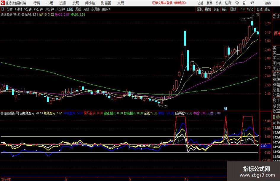Click the 超短线盈亏: -0.73 readout
Viewport: 280px width, 181px height.
coord(31,113)
